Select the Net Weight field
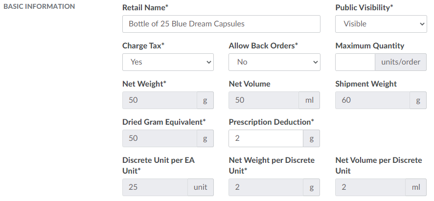 tap(160, 100)
